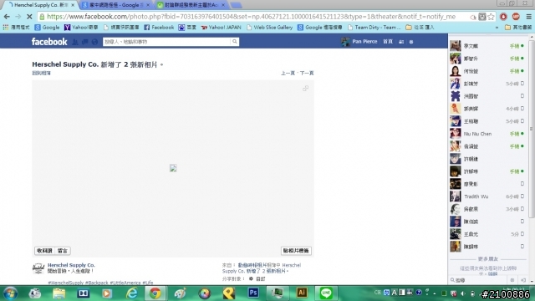
Task: Click the search magnifier in Facebook search box
Action: tap(234, 42)
